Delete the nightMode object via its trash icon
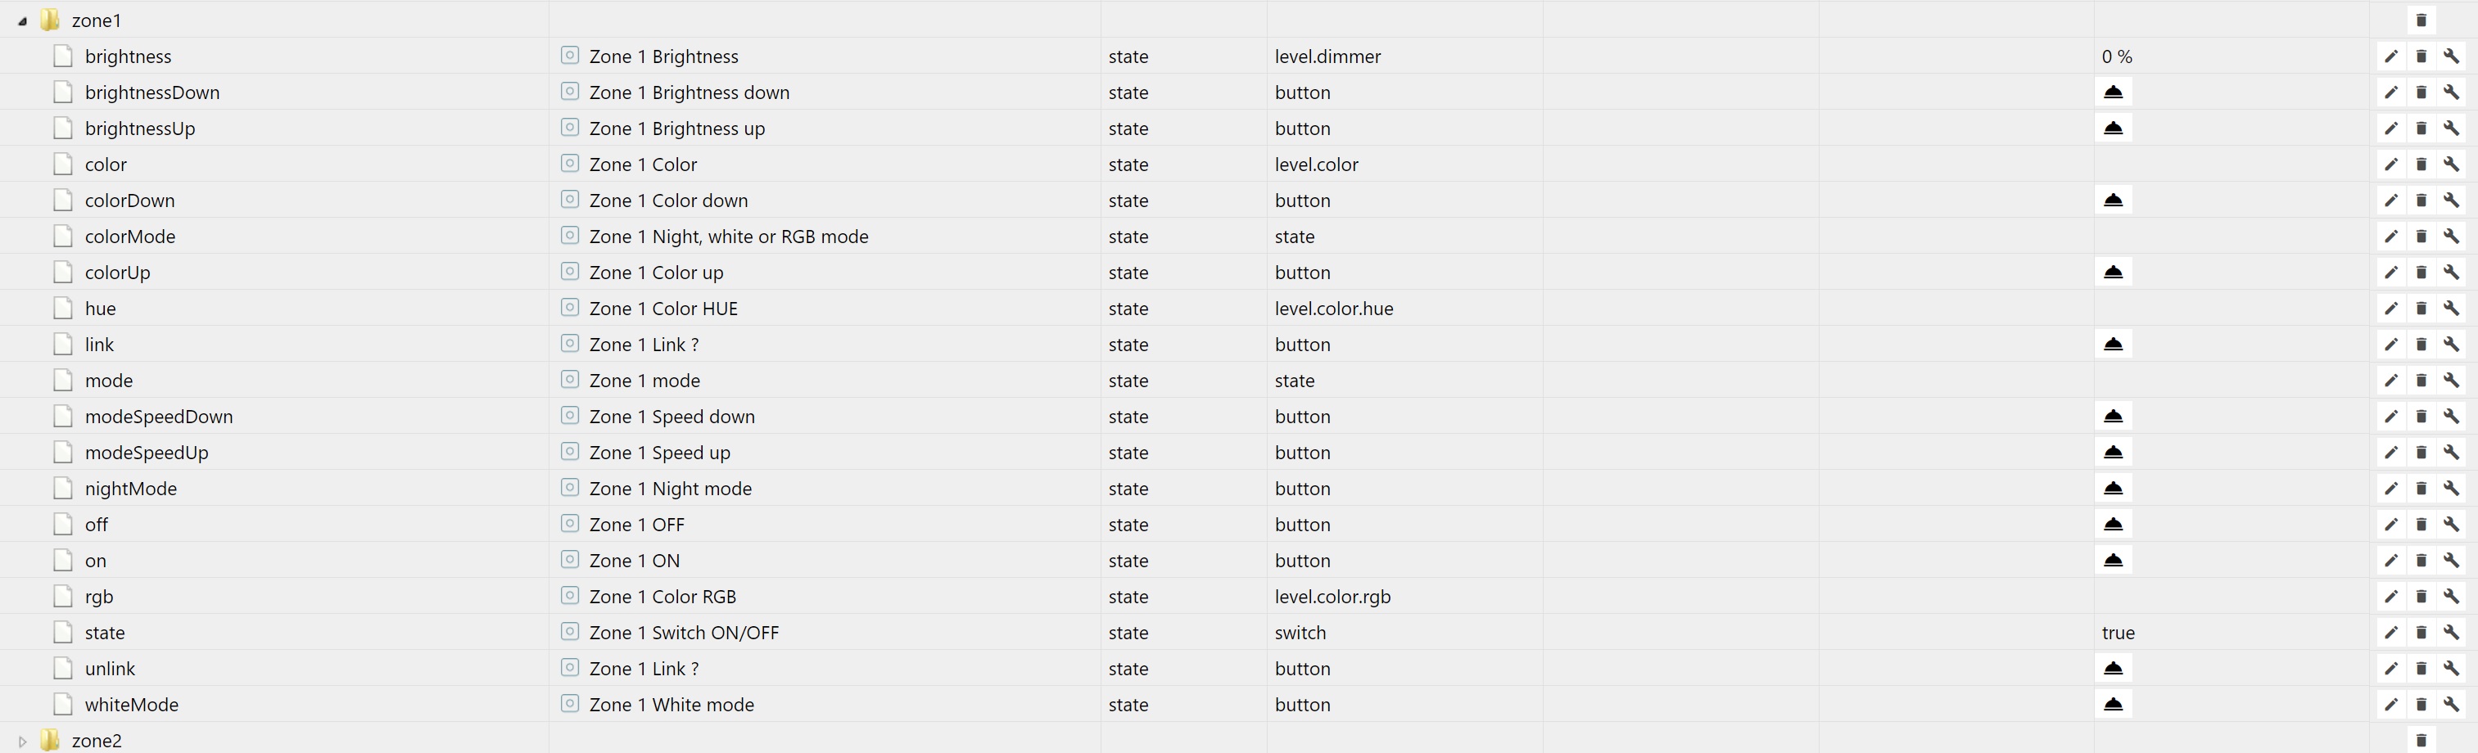Image resolution: width=2478 pixels, height=753 pixels. tap(2421, 489)
